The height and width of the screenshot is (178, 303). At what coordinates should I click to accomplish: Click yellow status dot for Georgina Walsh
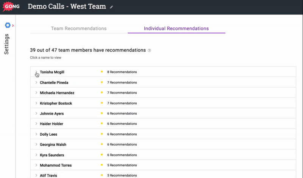point(102,144)
